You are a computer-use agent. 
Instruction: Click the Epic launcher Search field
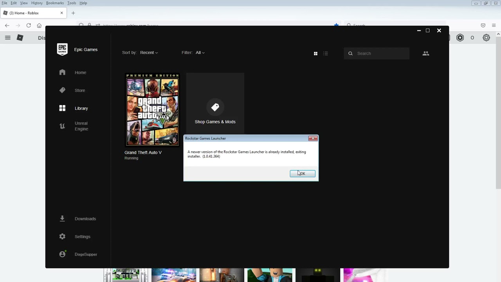tap(377, 53)
